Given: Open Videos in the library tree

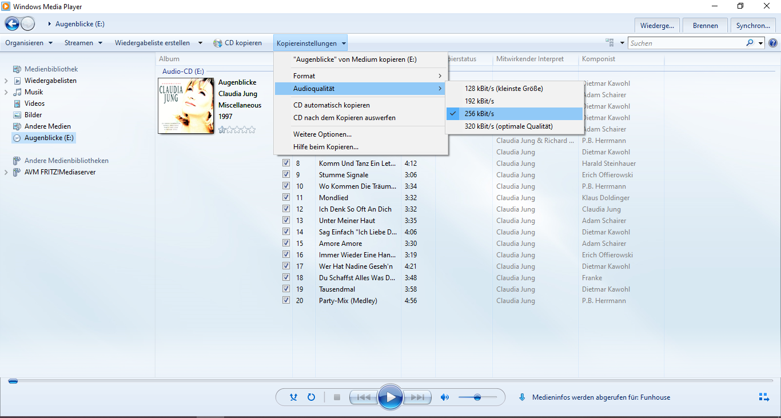Looking at the screenshot, I should [x=34, y=103].
